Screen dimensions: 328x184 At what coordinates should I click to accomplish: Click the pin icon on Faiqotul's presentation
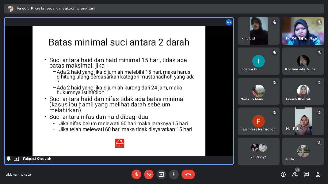coord(9,159)
